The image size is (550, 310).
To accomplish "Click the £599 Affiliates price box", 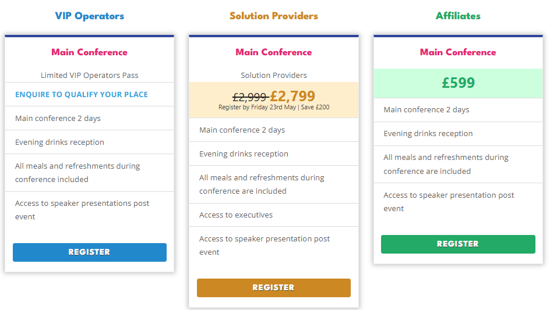I will 458,83.
